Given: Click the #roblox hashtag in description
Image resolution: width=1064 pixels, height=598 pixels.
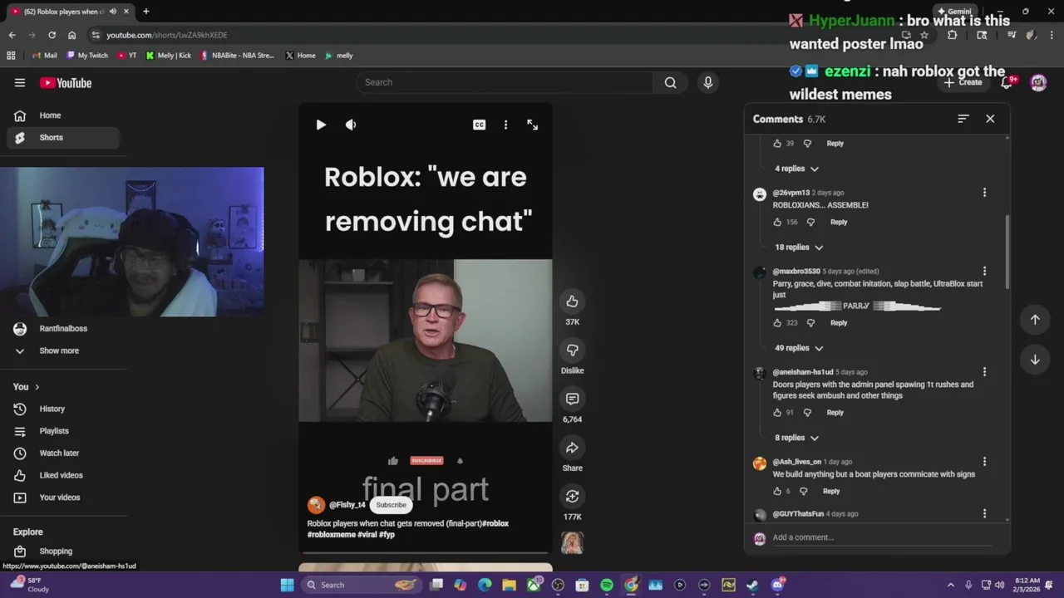Looking at the screenshot, I should tap(495, 523).
